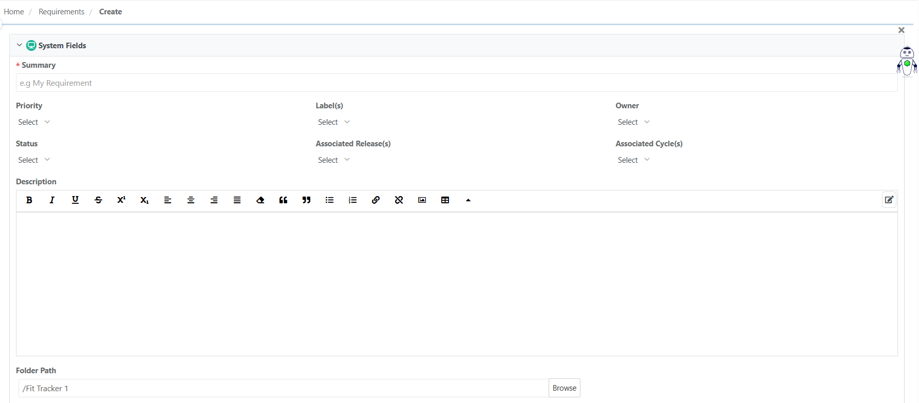Open the robot assistant icon
919x403 pixels.
point(907,61)
